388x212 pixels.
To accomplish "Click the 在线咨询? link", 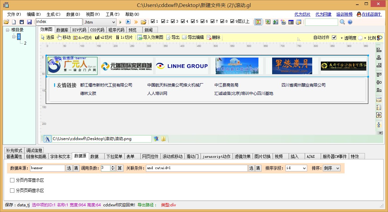I will tap(371, 14).
